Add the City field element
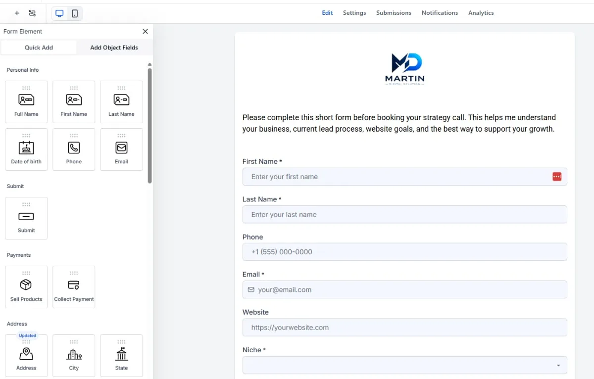 pos(74,356)
